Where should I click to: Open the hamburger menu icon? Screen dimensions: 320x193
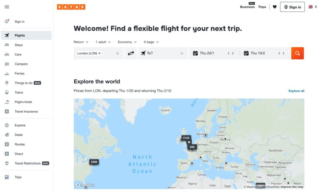[7, 7]
